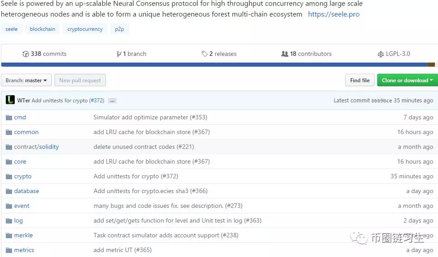The height and width of the screenshot is (257, 438).
Task: Click the tag icon beside 2 releases
Action: 204,54
